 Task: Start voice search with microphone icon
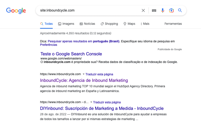[x=162, y=11]
